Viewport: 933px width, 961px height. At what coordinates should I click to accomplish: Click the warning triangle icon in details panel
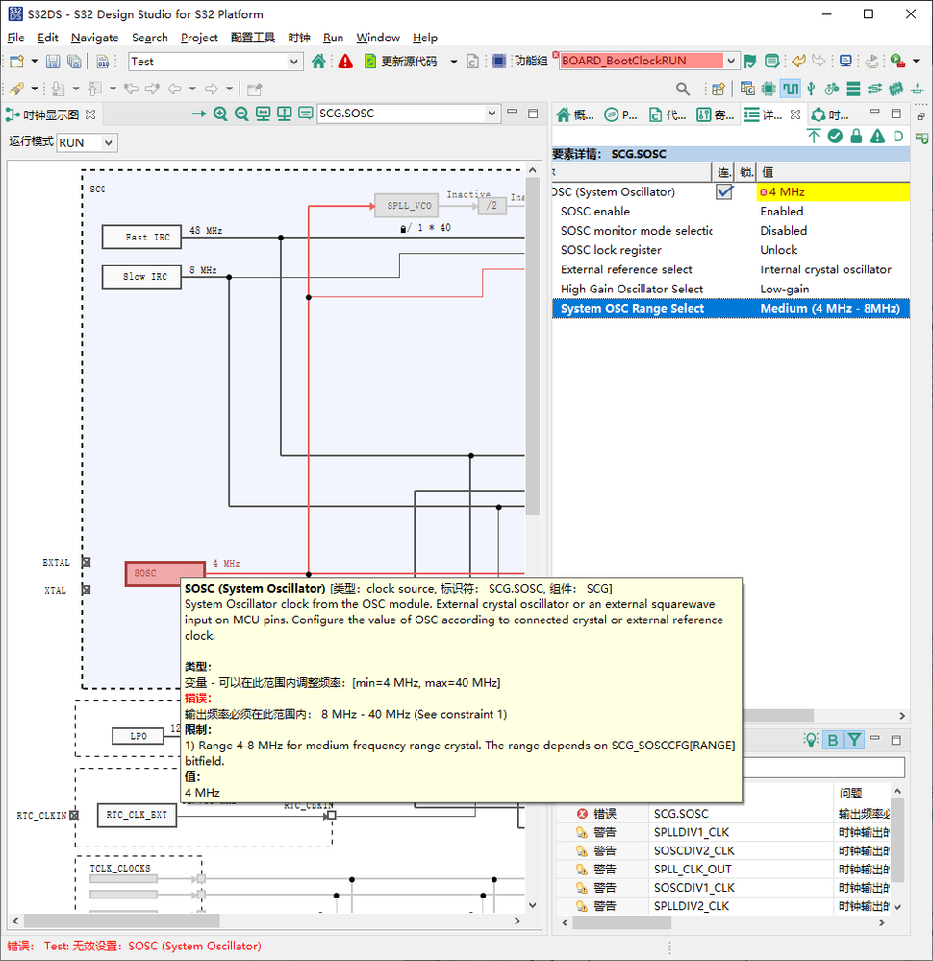click(x=878, y=136)
